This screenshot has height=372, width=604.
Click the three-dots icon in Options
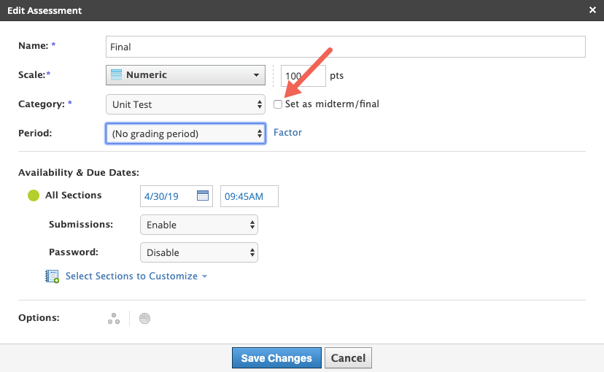tap(113, 319)
